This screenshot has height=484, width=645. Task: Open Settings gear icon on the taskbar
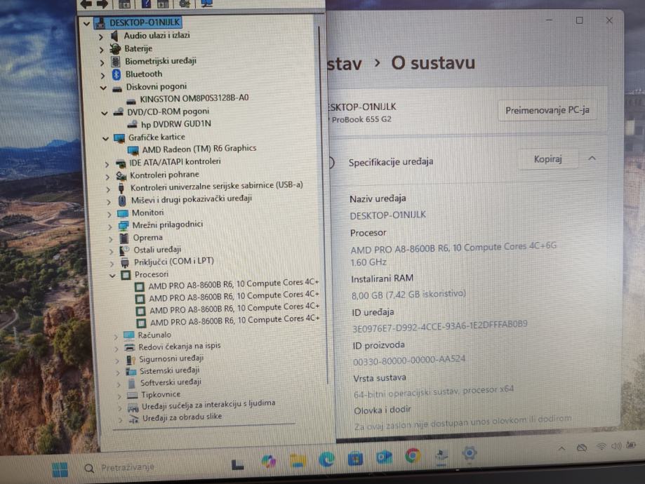point(469,454)
